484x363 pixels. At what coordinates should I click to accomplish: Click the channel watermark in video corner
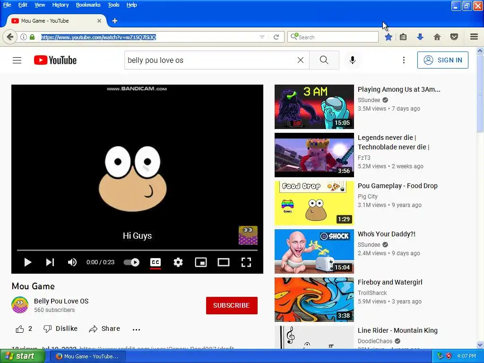pyautogui.click(x=248, y=235)
